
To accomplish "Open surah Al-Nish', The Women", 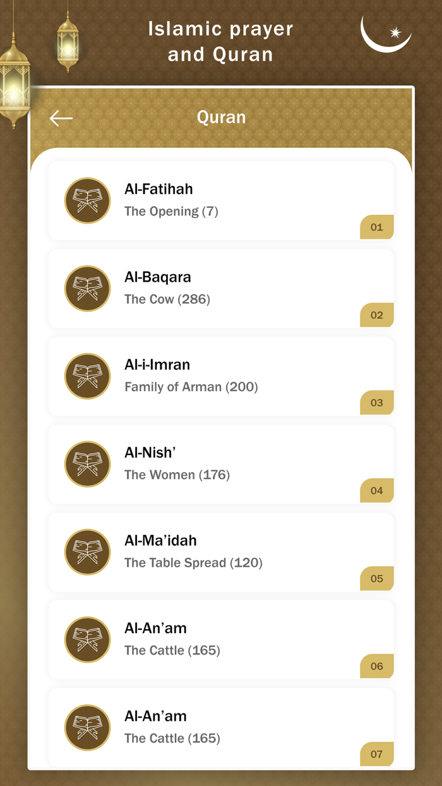I will [x=221, y=464].
